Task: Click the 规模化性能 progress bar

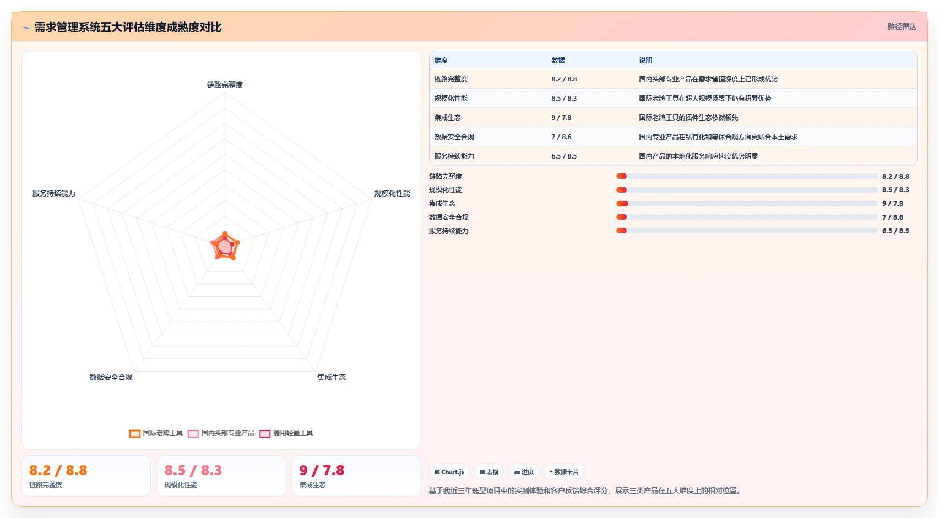Action: click(747, 190)
